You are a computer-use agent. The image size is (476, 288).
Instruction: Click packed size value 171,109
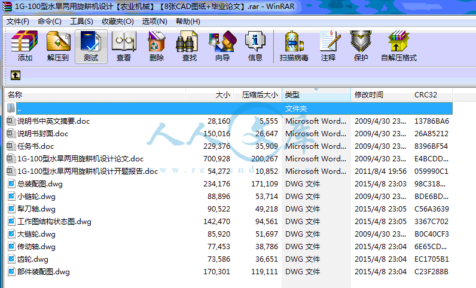tap(264, 184)
